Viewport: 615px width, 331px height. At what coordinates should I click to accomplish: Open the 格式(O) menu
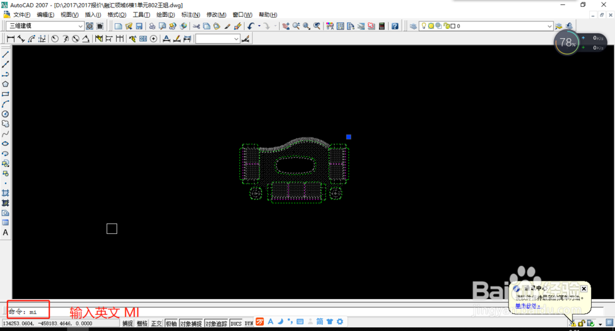point(117,15)
